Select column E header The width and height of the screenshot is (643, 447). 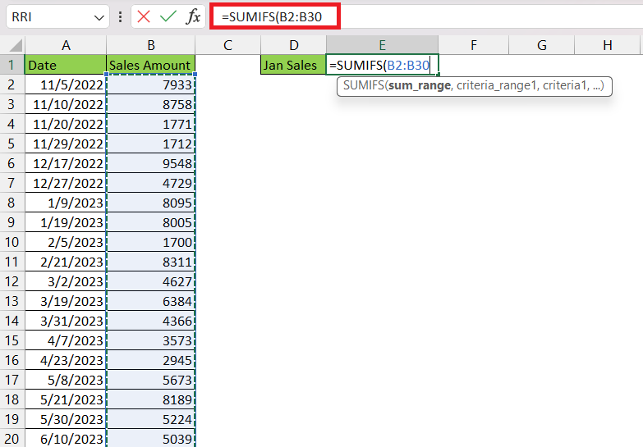382,44
